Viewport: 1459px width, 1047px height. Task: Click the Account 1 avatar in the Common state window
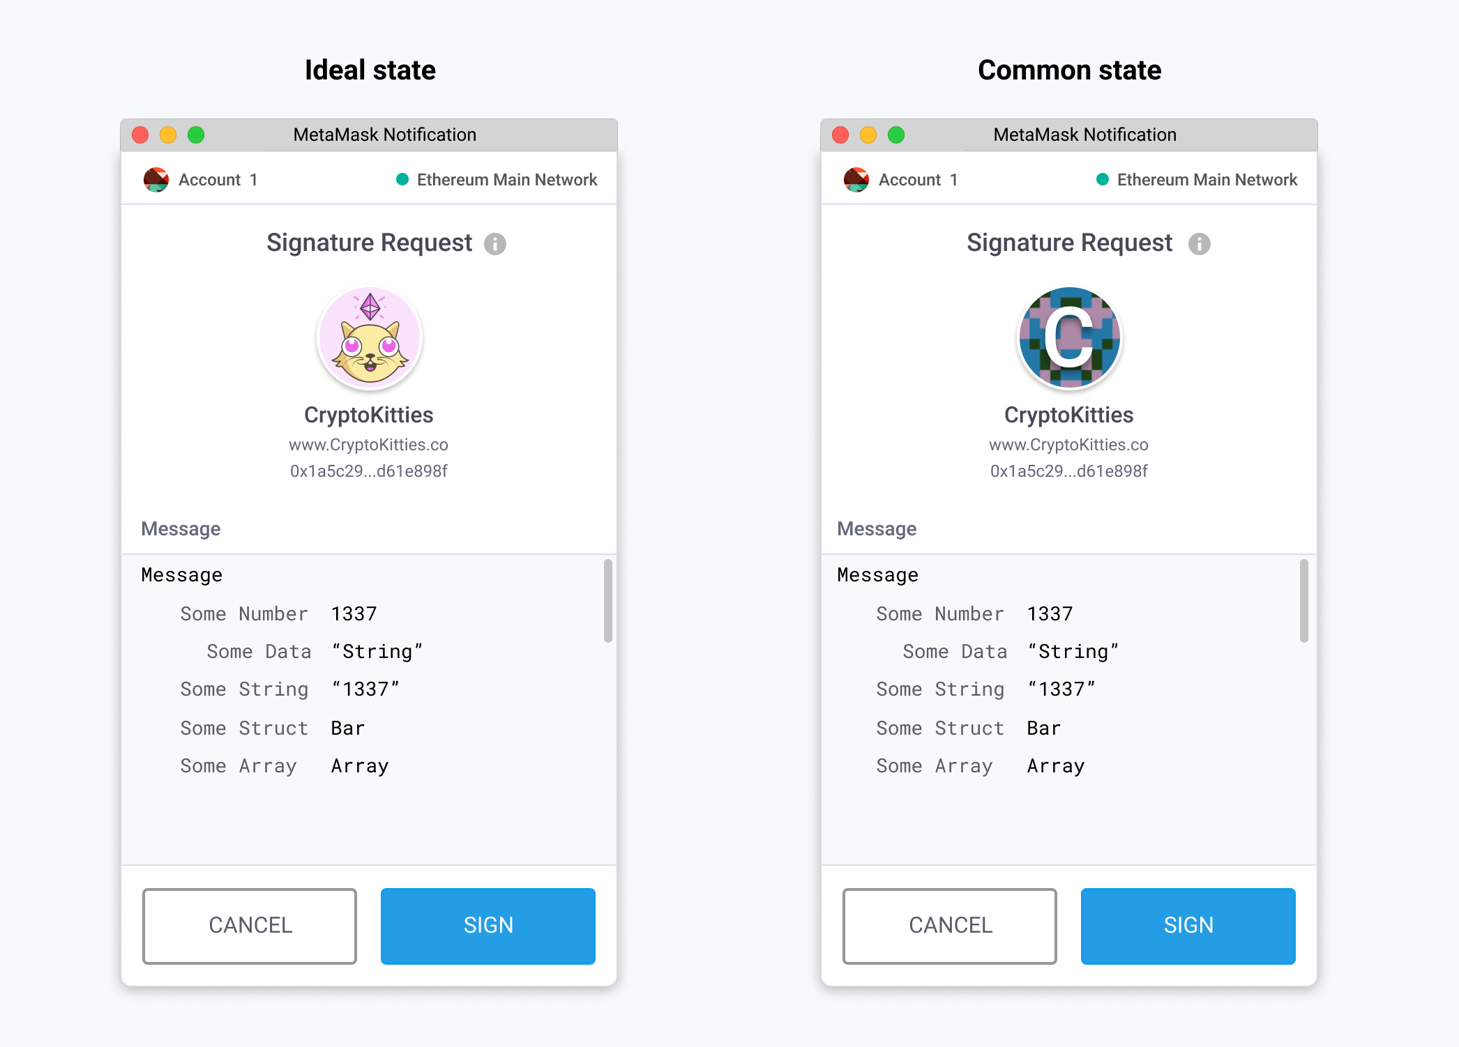click(856, 179)
